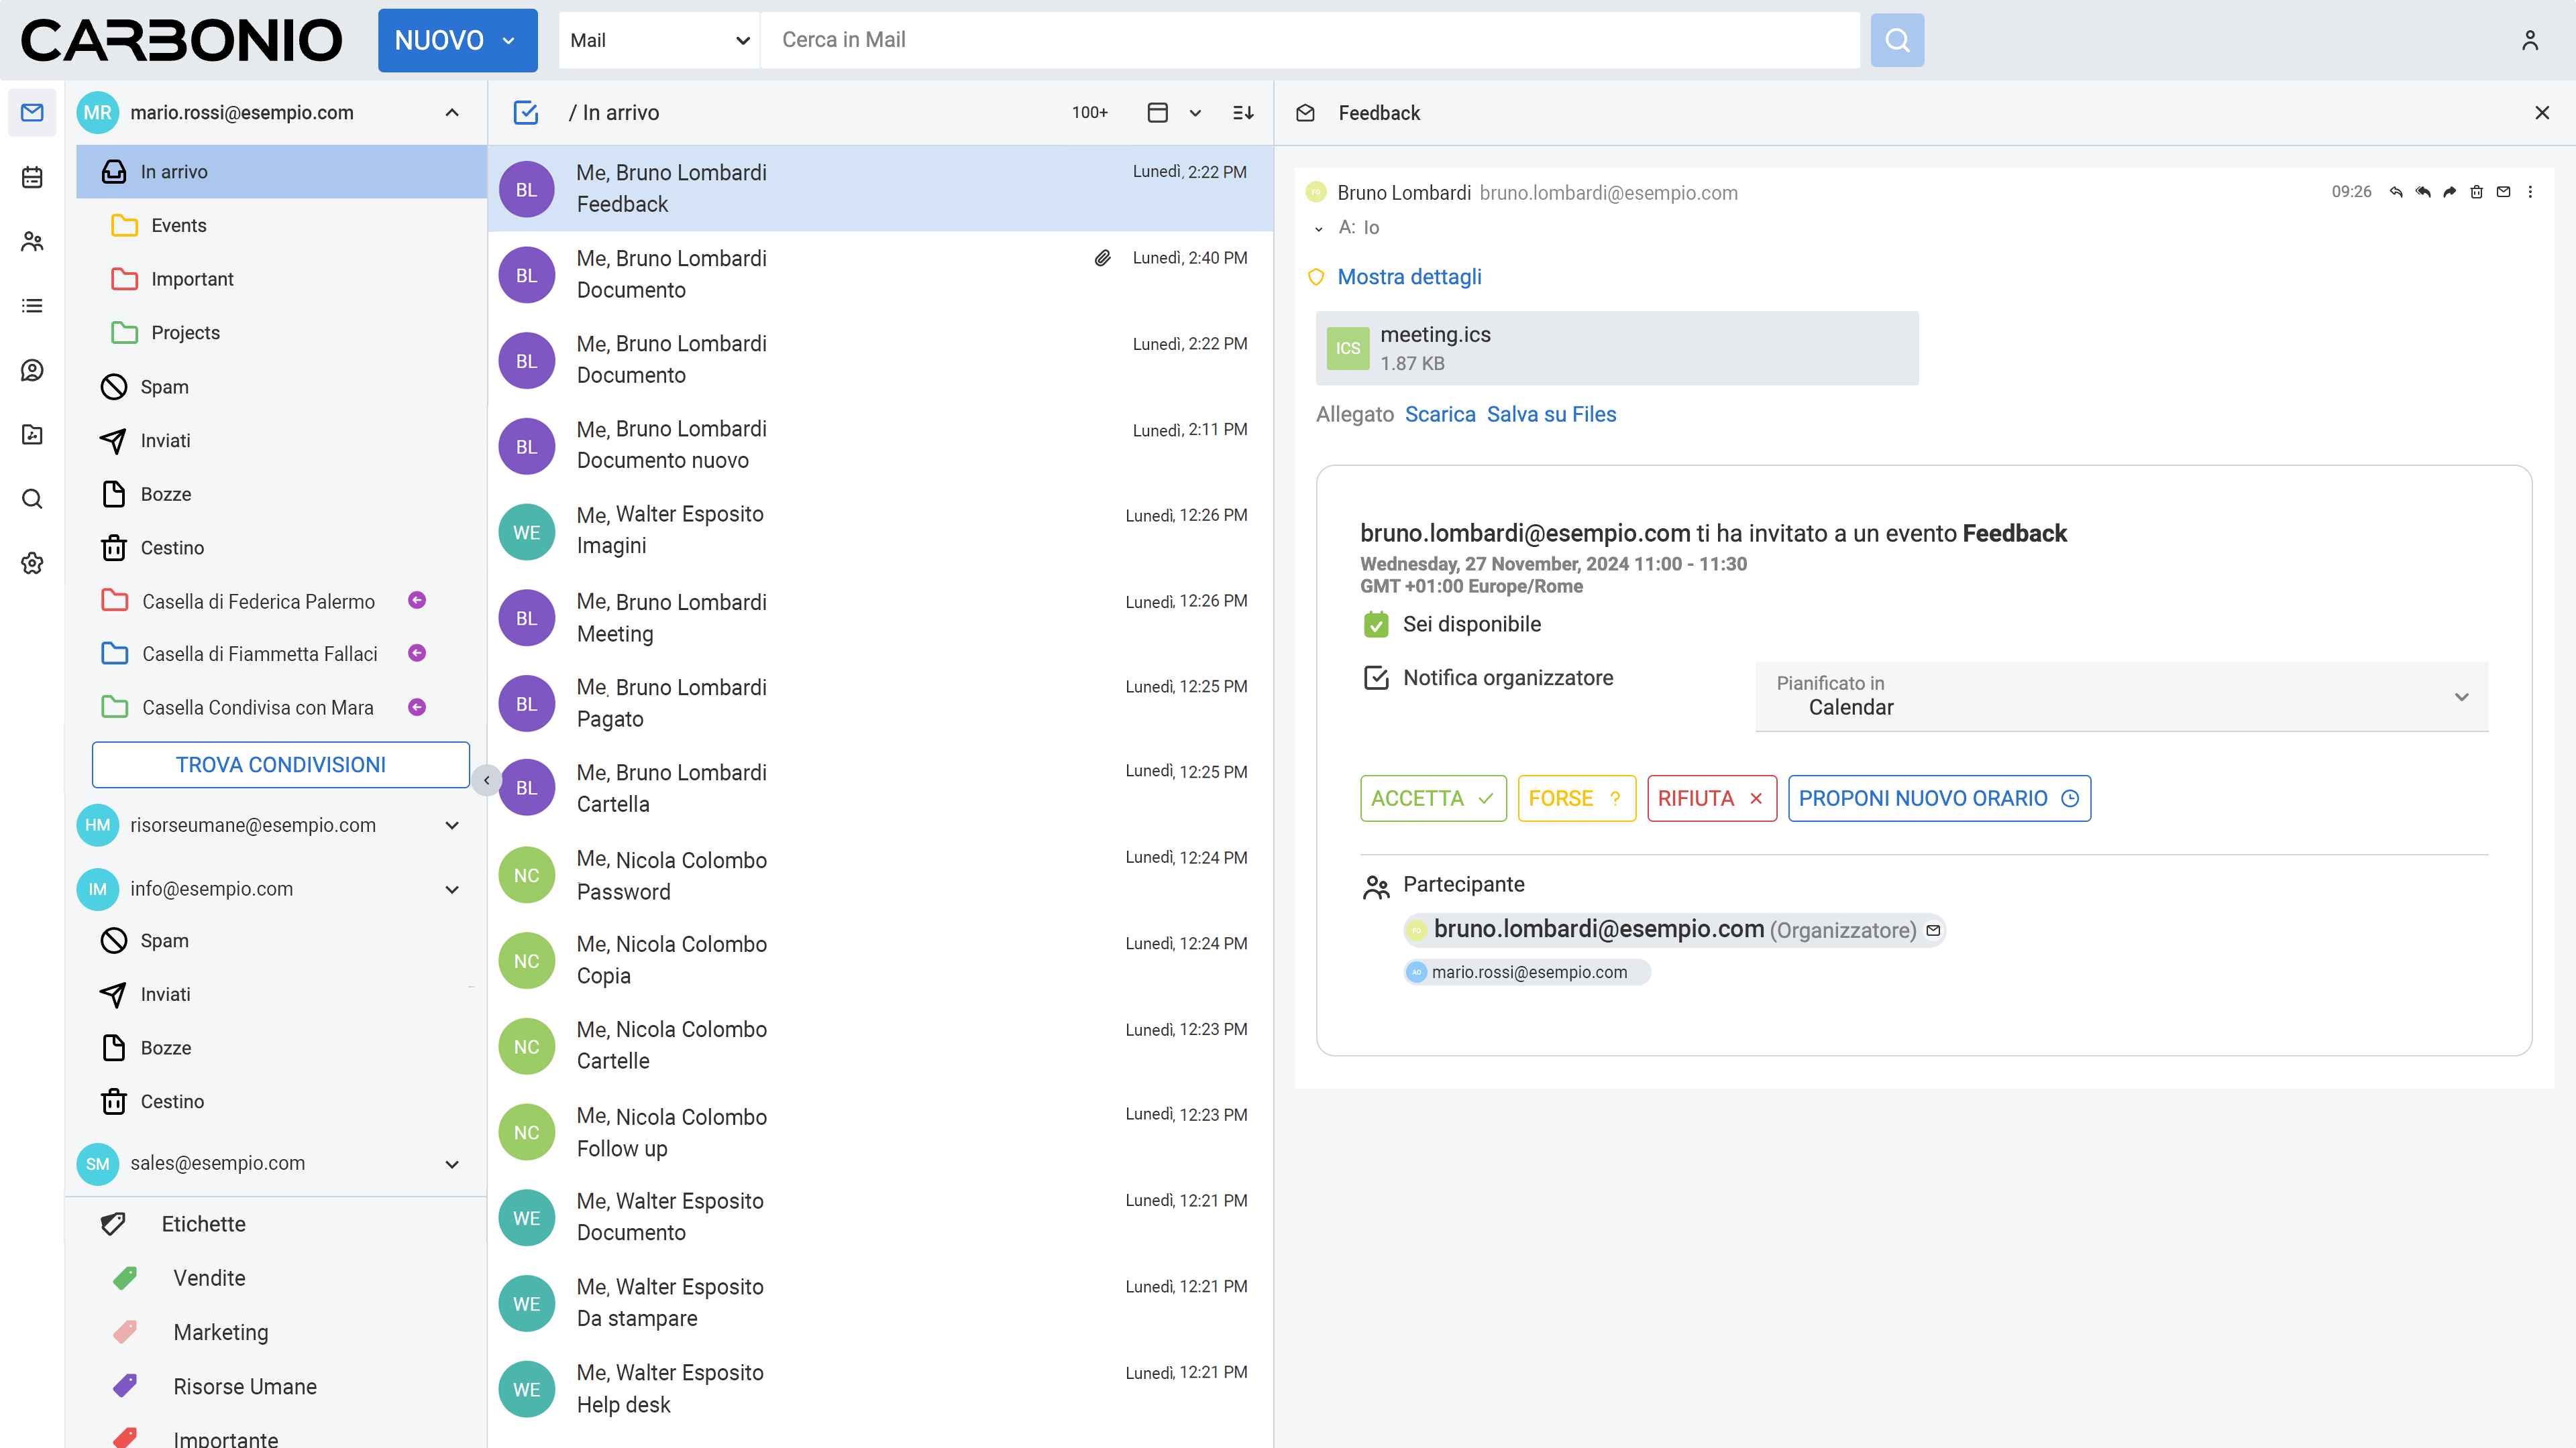This screenshot has width=2576, height=1448.
Task: Select the Spam folder under mario.rossi
Action: coord(164,387)
